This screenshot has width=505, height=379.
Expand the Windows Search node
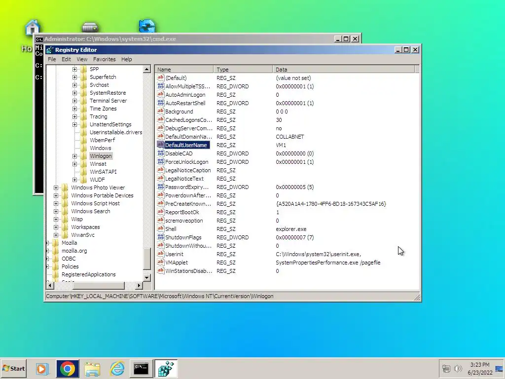[x=56, y=211]
